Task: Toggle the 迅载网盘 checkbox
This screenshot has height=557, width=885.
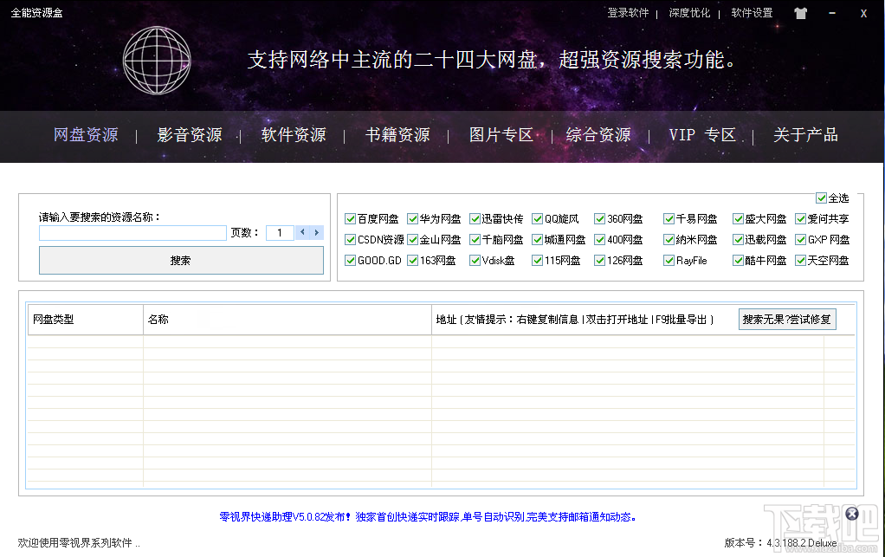Action: point(738,240)
